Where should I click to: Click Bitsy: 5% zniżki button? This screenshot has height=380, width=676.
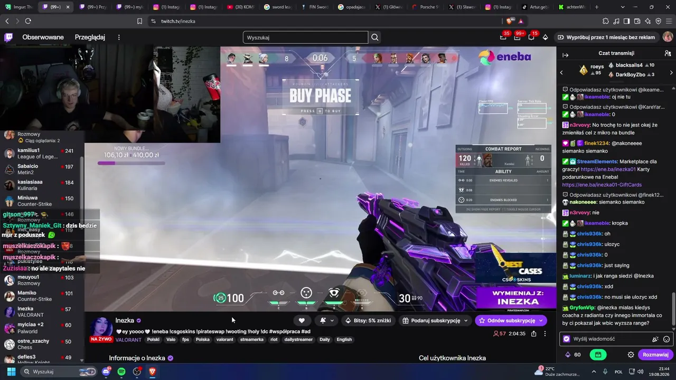(369, 320)
